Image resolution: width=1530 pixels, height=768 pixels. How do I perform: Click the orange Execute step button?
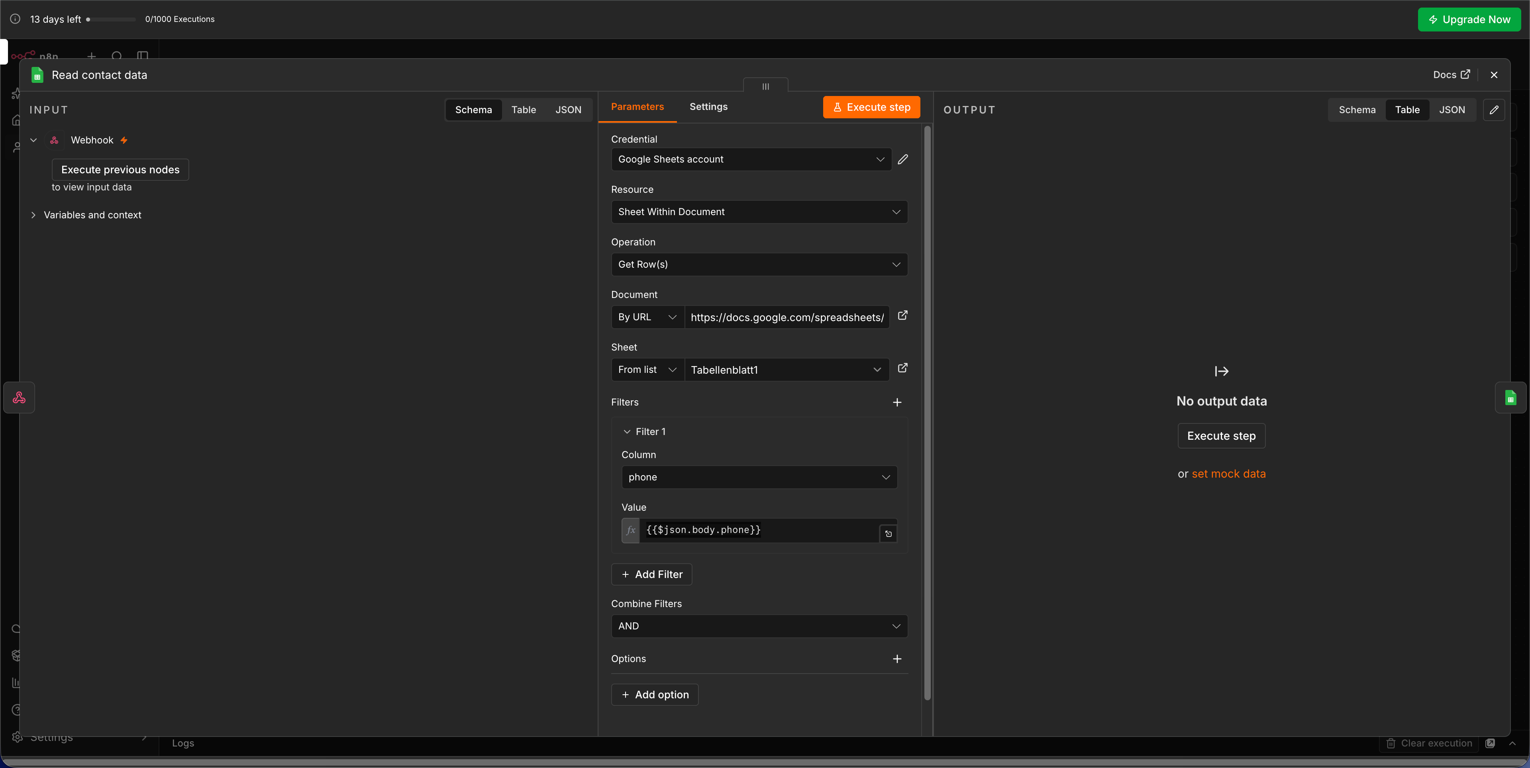point(871,107)
